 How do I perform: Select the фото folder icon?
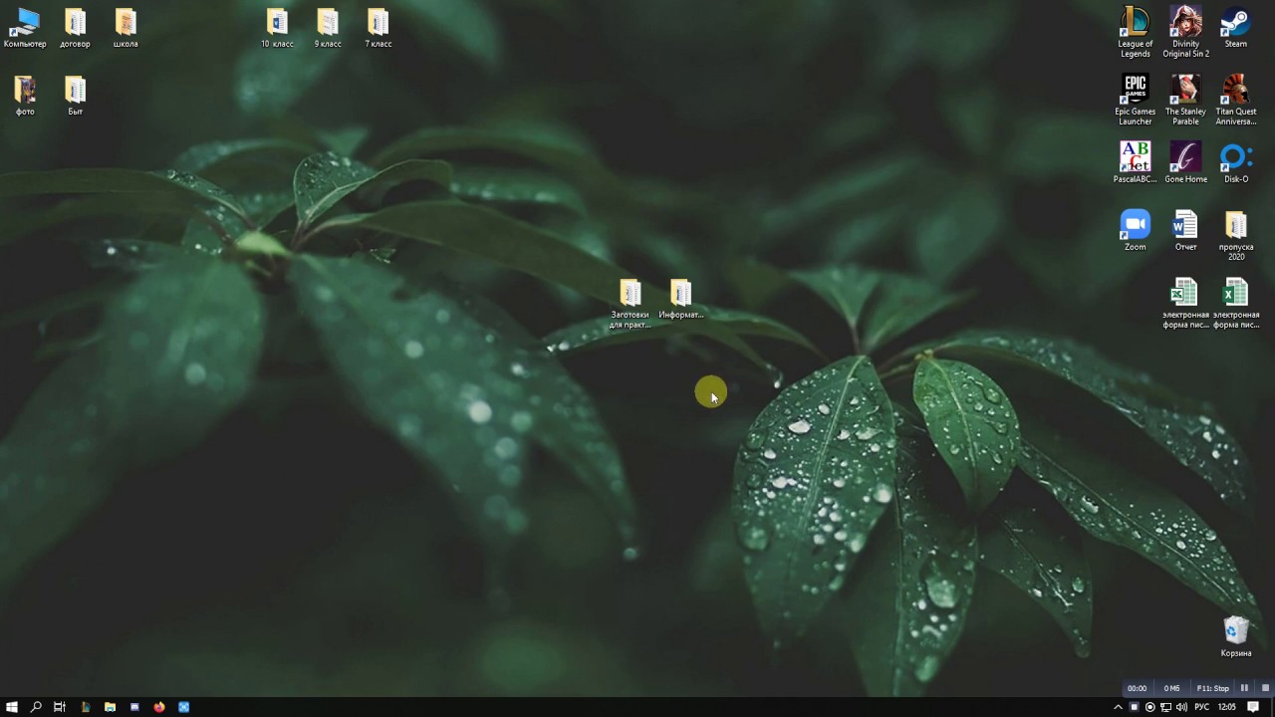pyautogui.click(x=25, y=96)
